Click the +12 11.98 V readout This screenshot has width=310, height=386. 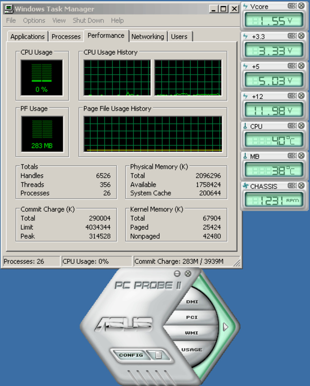[274, 110]
